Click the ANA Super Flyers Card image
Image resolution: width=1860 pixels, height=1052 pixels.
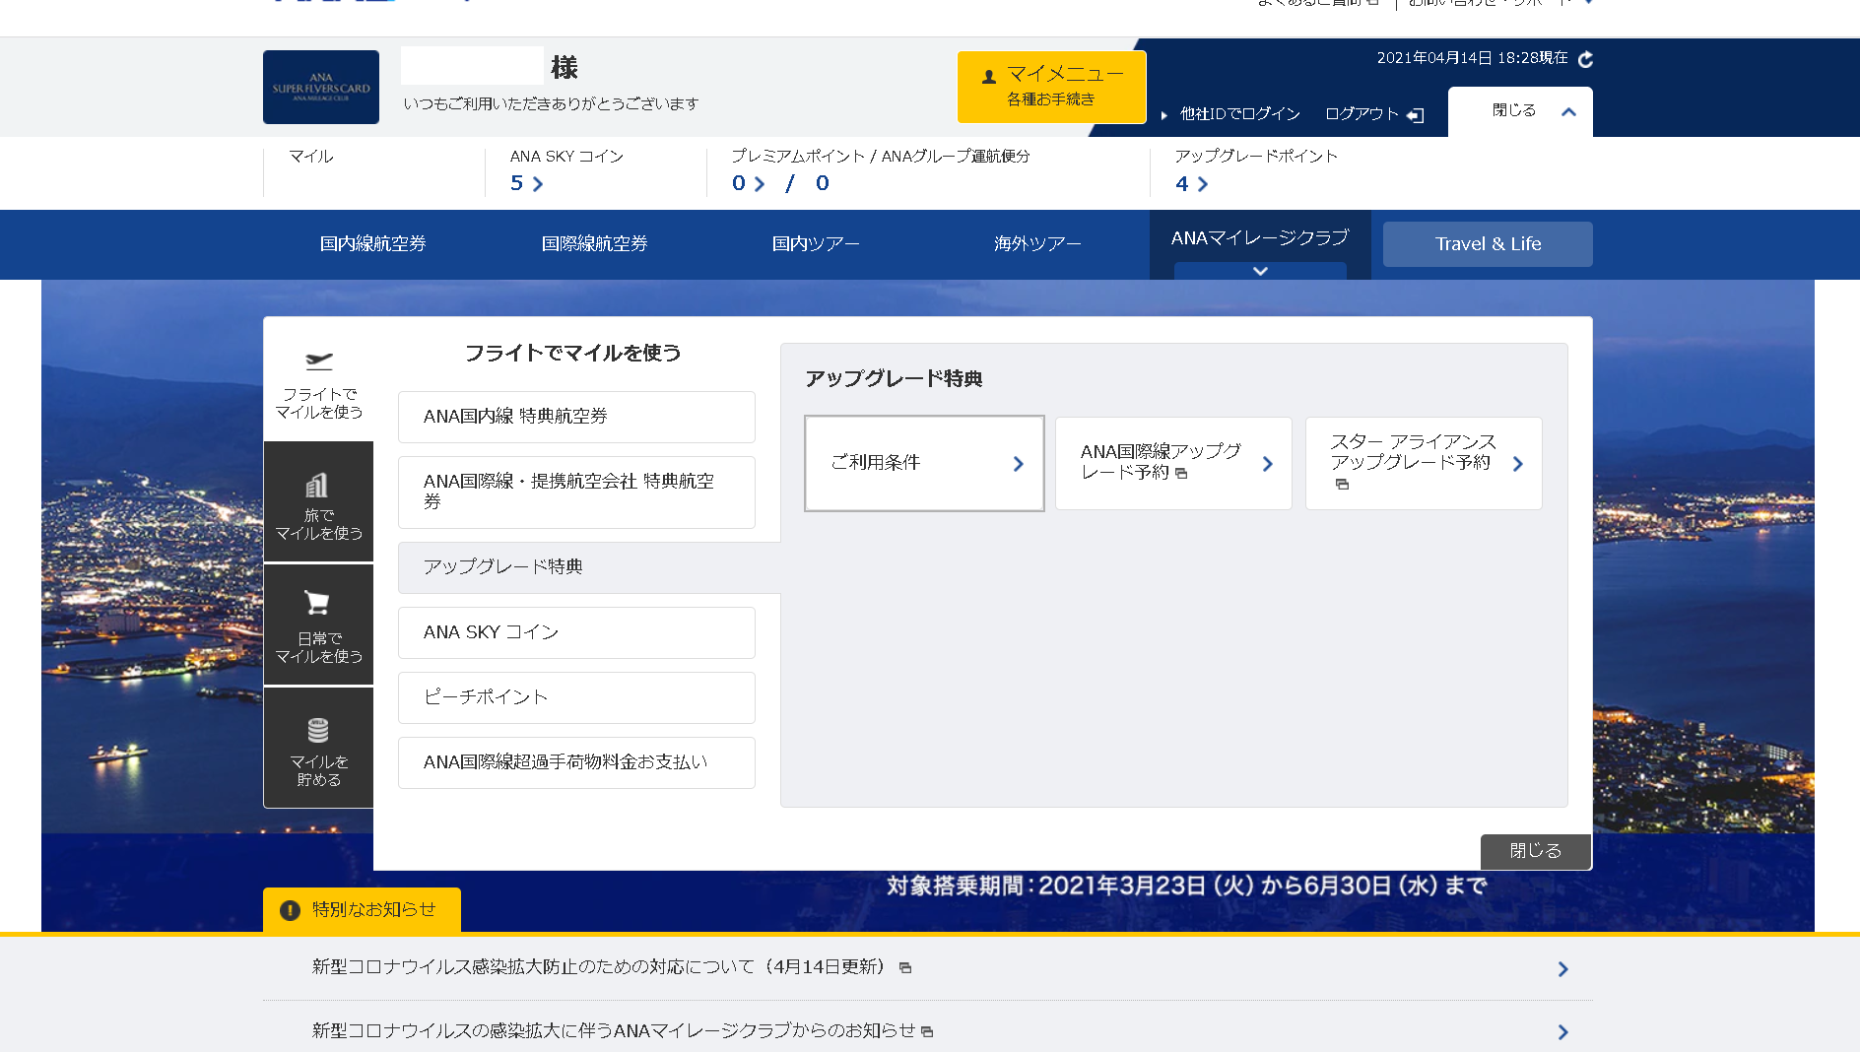pyautogui.click(x=321, y=88)
